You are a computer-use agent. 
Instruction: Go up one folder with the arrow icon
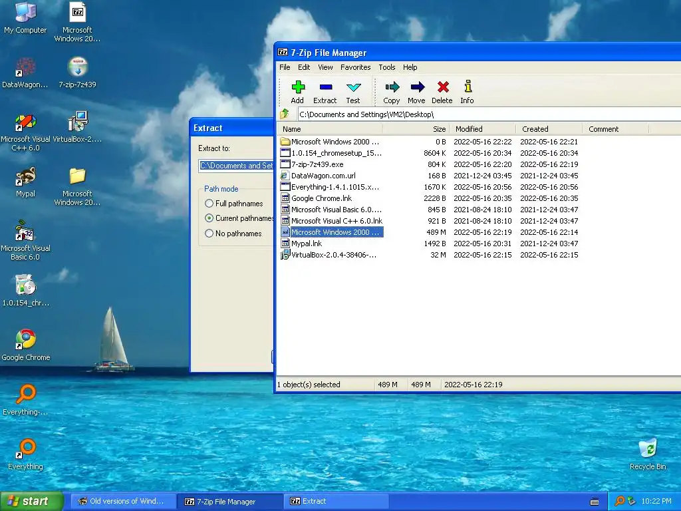[x=285, y=114]
